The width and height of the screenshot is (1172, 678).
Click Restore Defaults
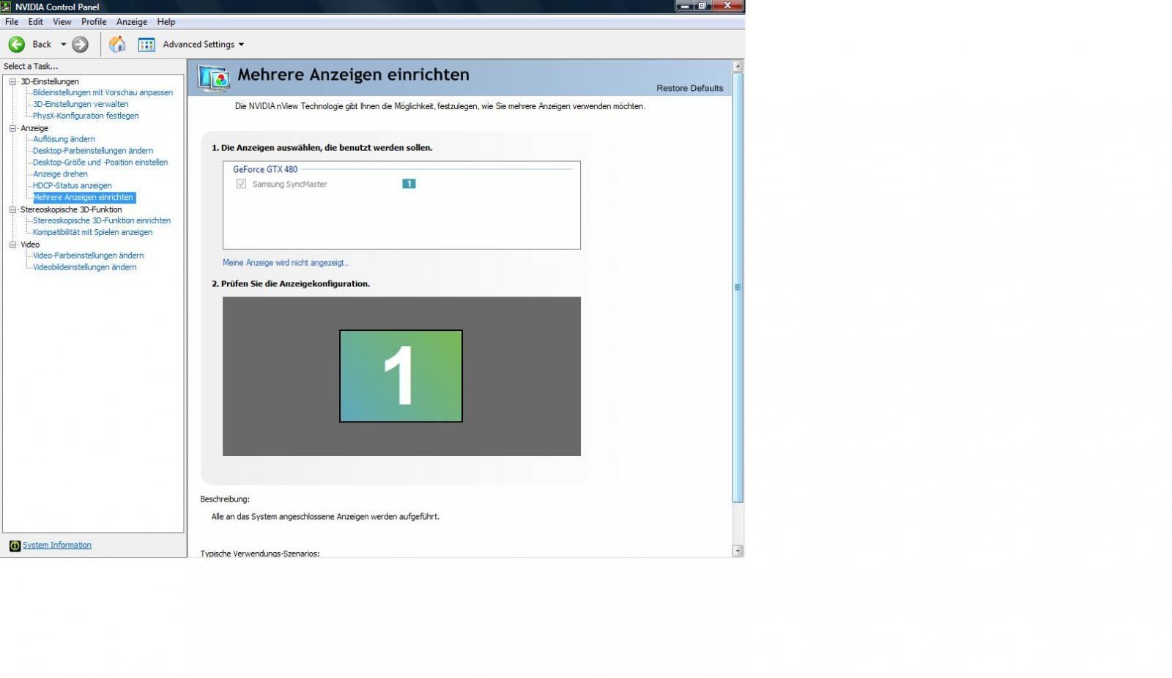689,88
